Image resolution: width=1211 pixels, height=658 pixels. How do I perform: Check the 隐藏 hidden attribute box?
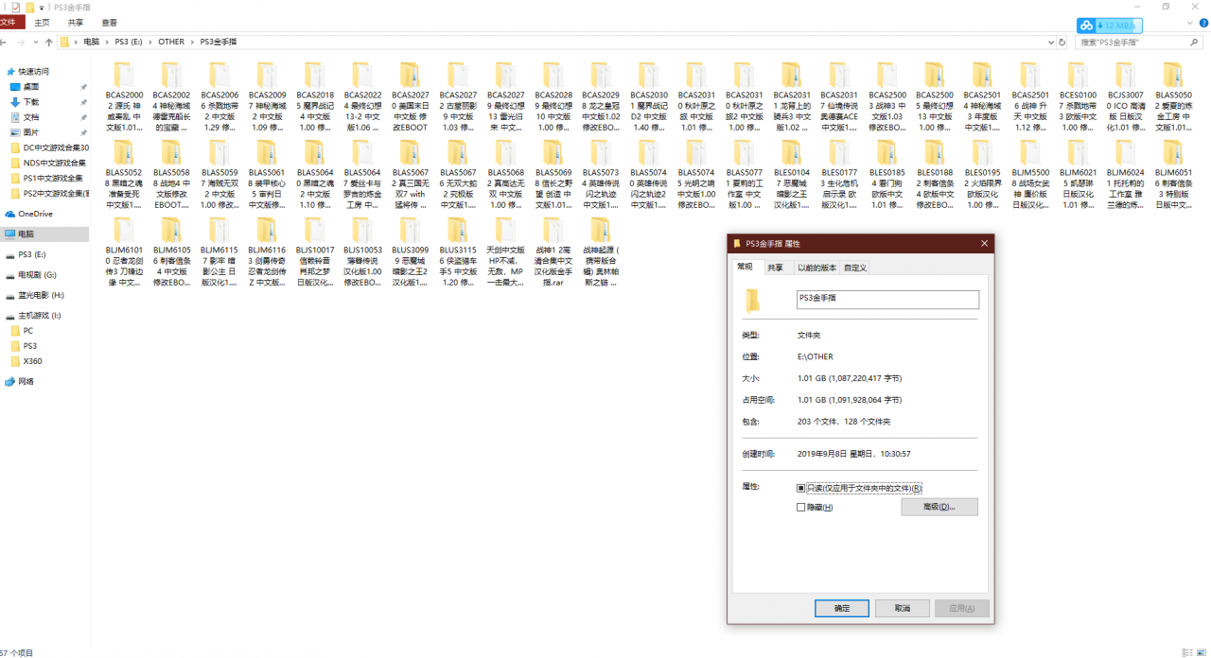tap(801, 508)
